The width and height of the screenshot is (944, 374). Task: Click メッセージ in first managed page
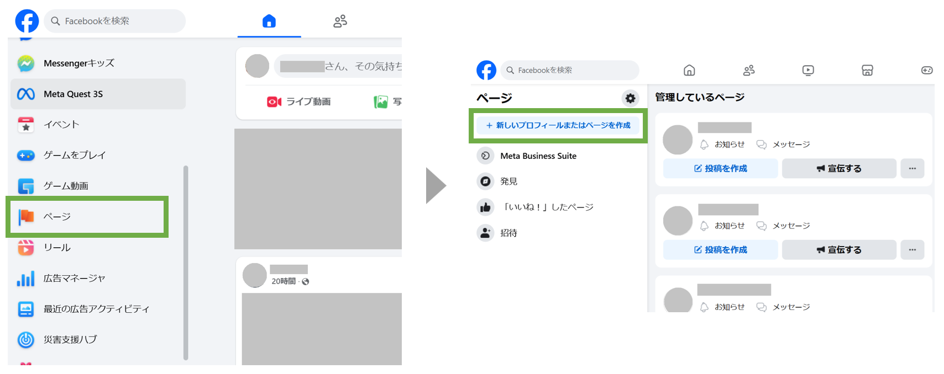coord(783,145)
